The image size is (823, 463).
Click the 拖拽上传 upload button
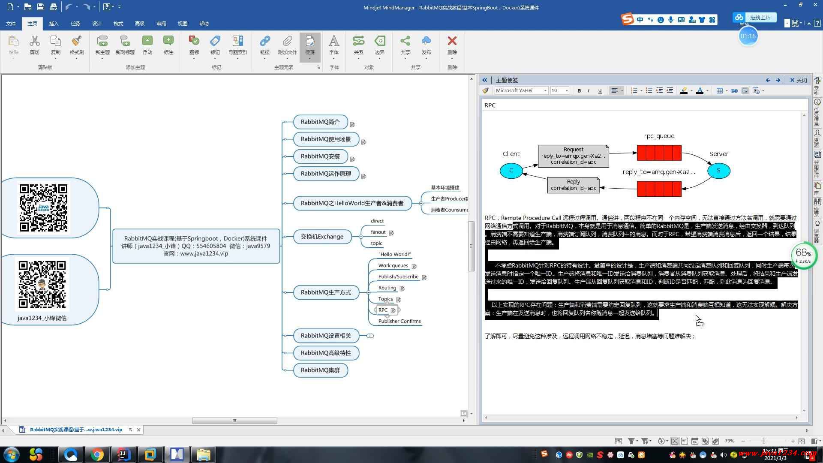[x=755, y=18]
